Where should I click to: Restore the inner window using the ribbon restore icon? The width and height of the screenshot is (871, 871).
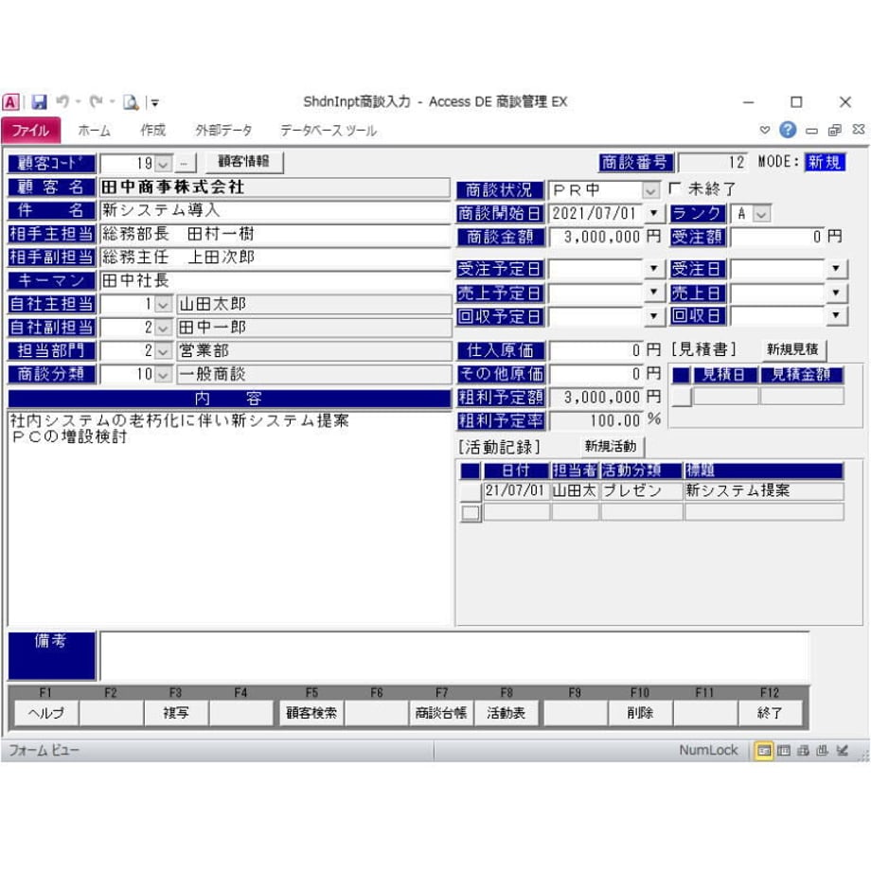point(835,131)
